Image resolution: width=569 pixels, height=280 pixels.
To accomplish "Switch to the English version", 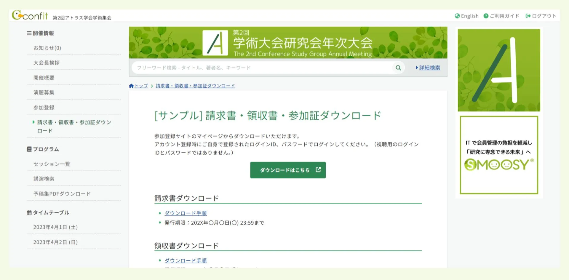I will point(469,16).
